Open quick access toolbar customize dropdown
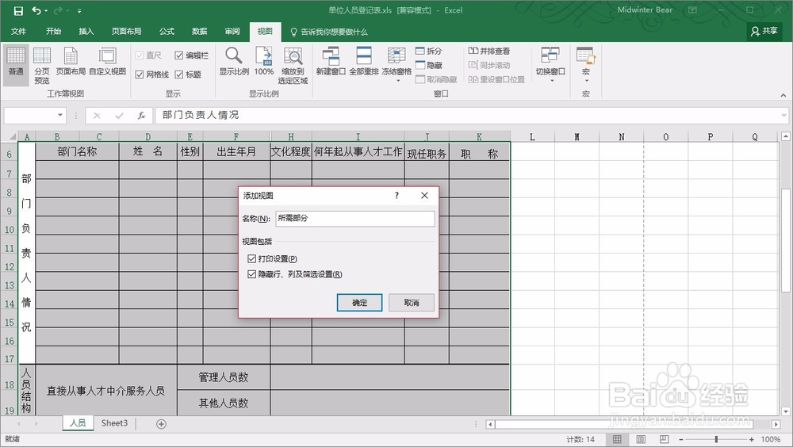Screen dimensions: 793x447 click(79, 10)
